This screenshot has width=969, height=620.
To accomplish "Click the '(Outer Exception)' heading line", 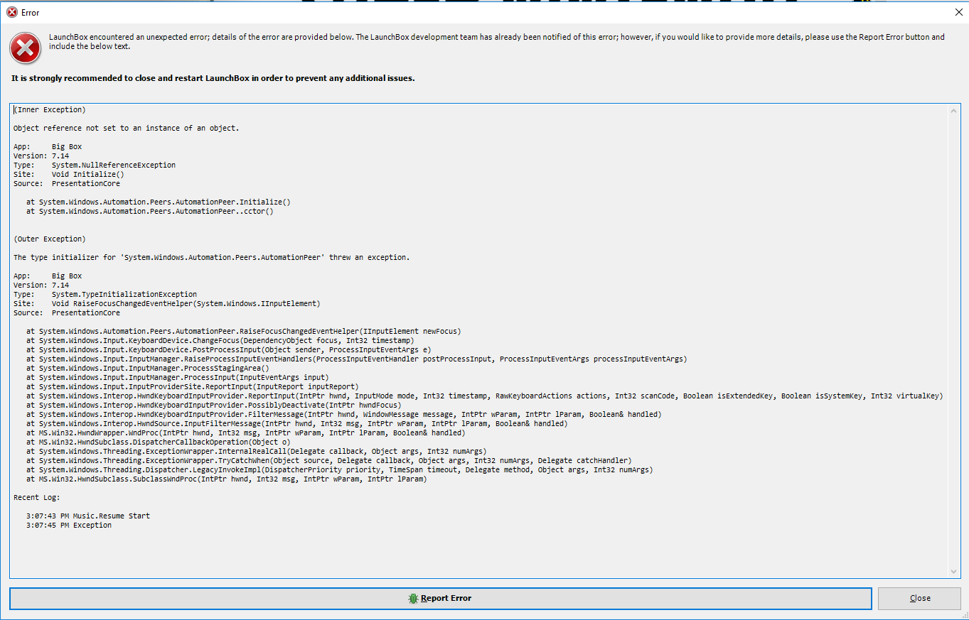I will click(50, 239).
